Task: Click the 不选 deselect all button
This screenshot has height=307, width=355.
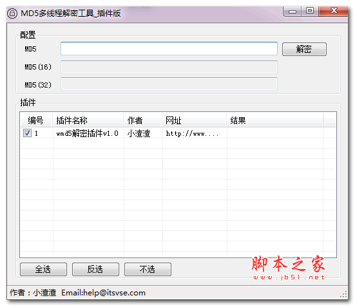Action: (148, 269)
